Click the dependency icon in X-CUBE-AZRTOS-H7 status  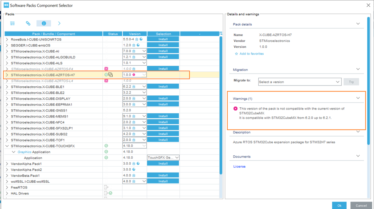click(110, 75)
